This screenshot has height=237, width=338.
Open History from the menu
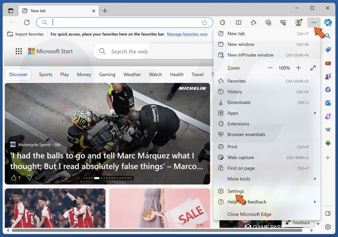(x=267, y=92)
